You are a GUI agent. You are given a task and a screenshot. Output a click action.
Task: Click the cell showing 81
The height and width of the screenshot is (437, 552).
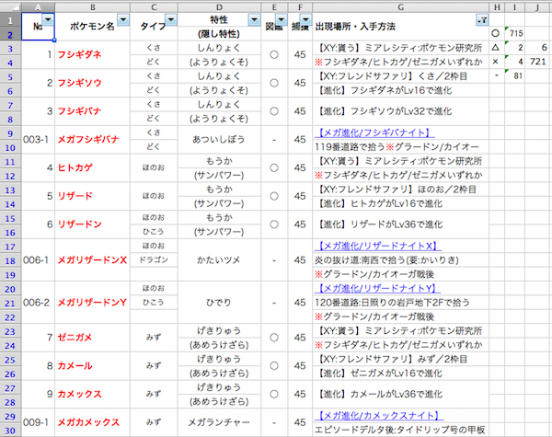514,75
